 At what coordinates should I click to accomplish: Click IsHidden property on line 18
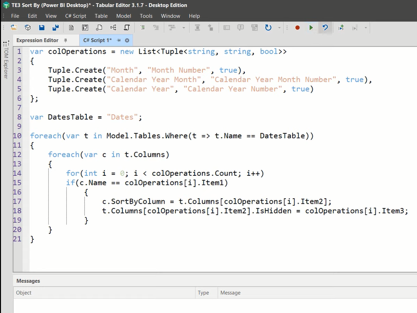(274, 211)
